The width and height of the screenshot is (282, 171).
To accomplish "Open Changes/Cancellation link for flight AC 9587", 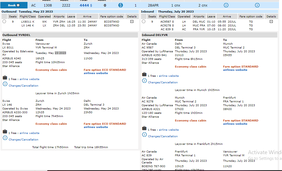I will tap(163, 83).
